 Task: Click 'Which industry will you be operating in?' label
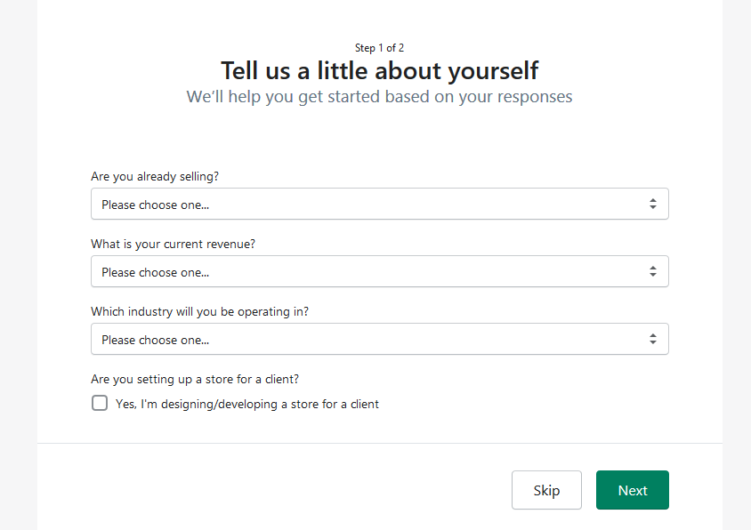199,311
